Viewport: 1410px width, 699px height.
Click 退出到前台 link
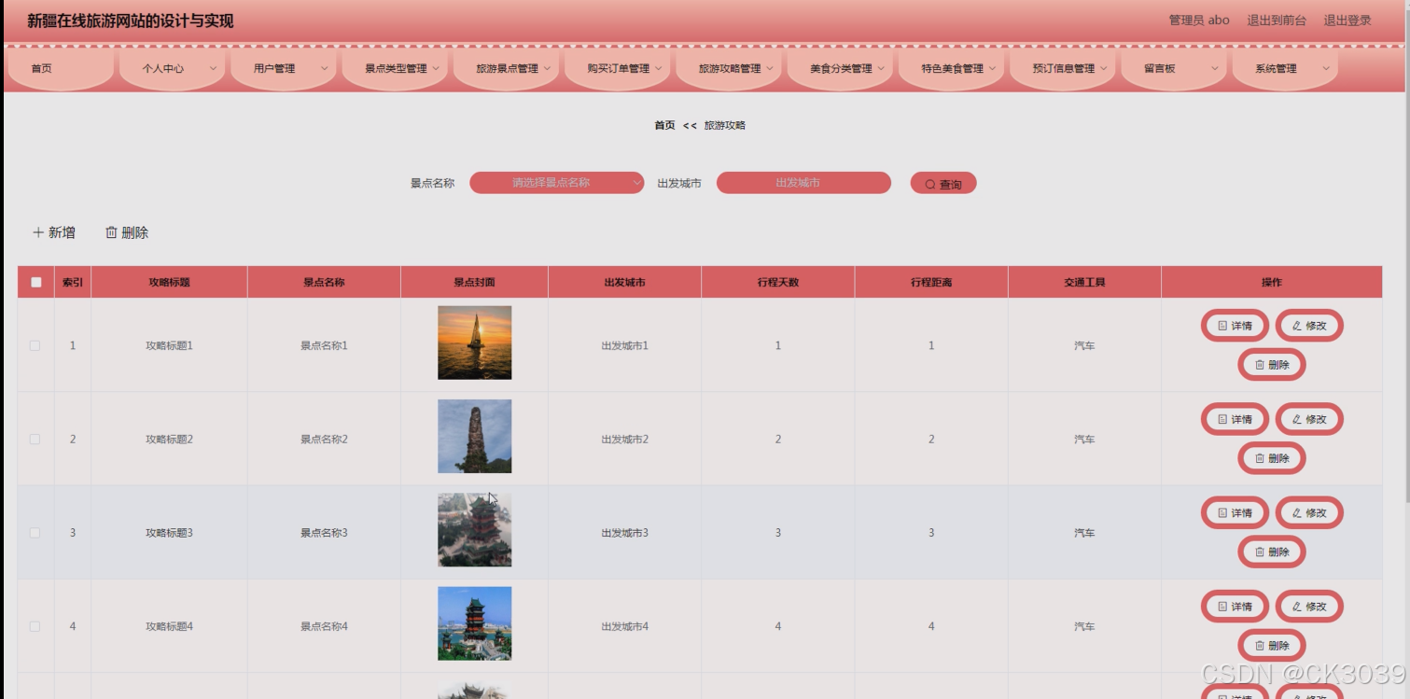1277,21
